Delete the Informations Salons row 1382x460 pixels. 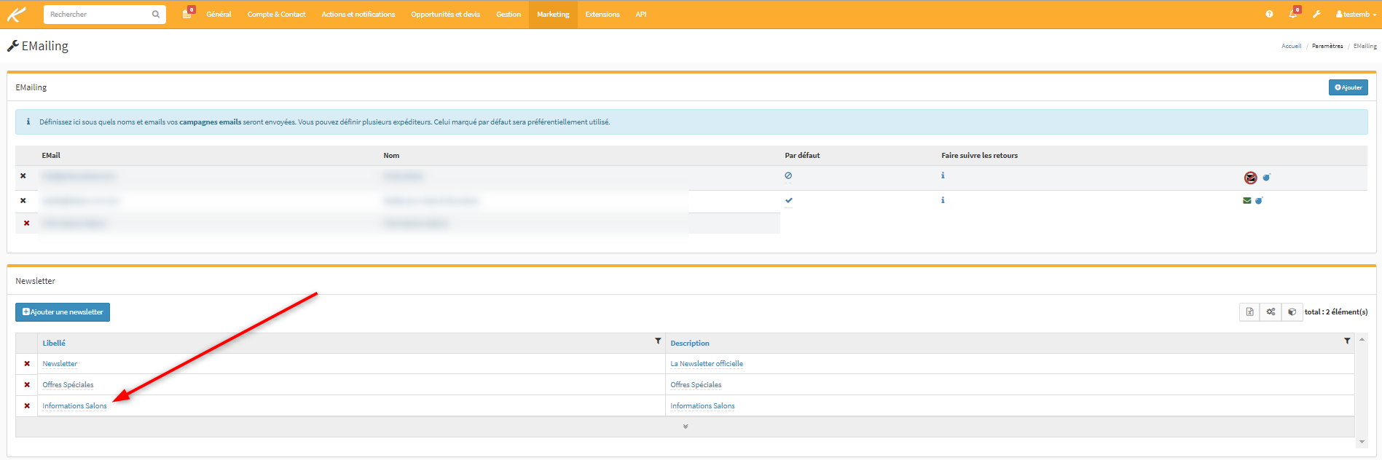[x=27, y=406]
